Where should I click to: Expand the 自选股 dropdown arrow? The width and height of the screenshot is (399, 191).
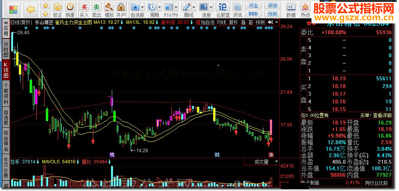(143, 7)
